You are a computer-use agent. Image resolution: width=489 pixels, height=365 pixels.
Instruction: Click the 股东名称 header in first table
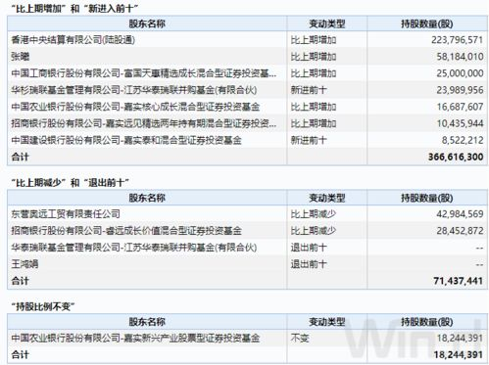(147, 23)
